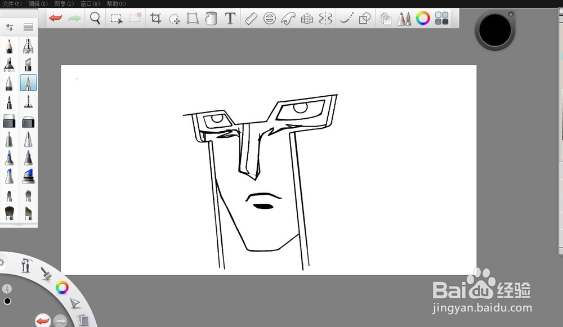Toggle the Symmetry tool

pyautogui.click(x=325, y=18)
